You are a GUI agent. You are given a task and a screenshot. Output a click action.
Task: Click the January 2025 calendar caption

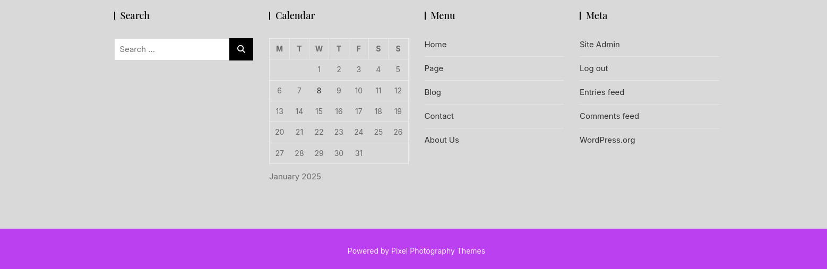[x=295, y=177]
